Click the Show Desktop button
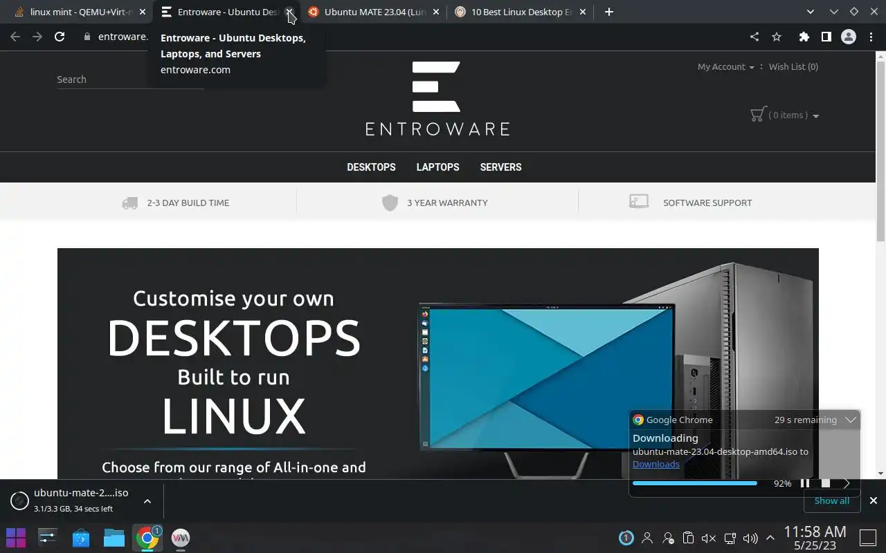This screenshot has width=886, height=553. tap(868, 538)
